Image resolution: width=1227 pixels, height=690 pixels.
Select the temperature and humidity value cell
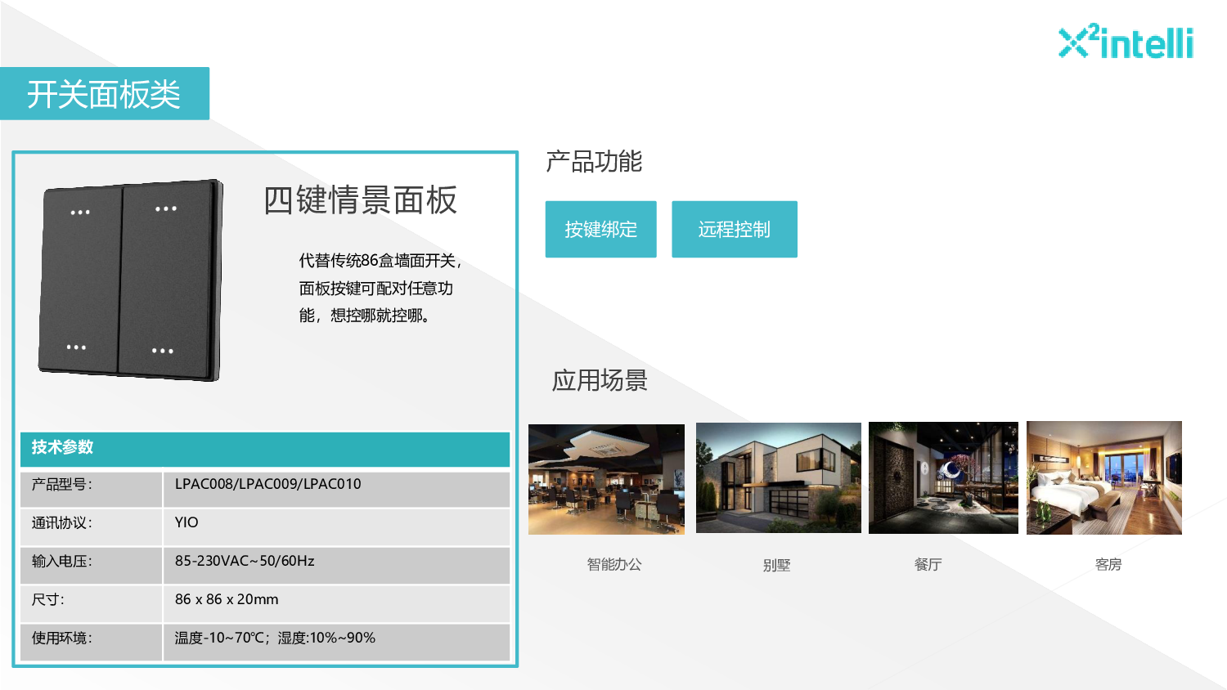(337, 643)
